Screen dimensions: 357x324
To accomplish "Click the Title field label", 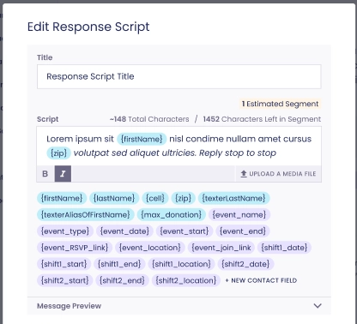I will (x=45, y=57).
